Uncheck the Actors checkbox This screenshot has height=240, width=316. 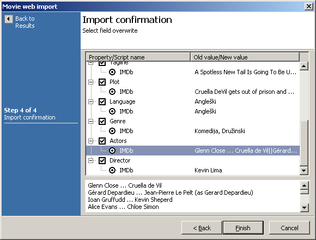[x=102, y=141]
